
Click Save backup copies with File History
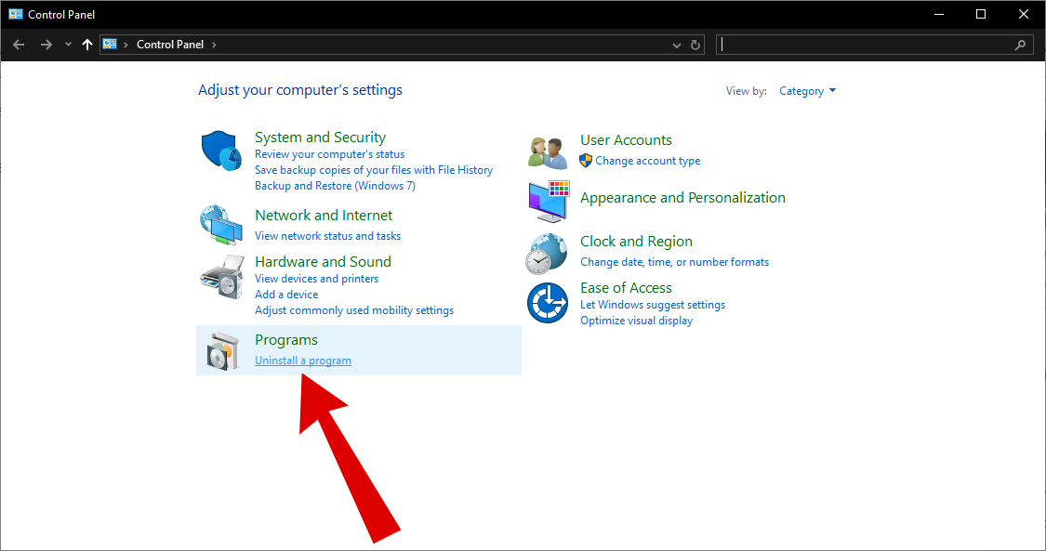[374, 170]
